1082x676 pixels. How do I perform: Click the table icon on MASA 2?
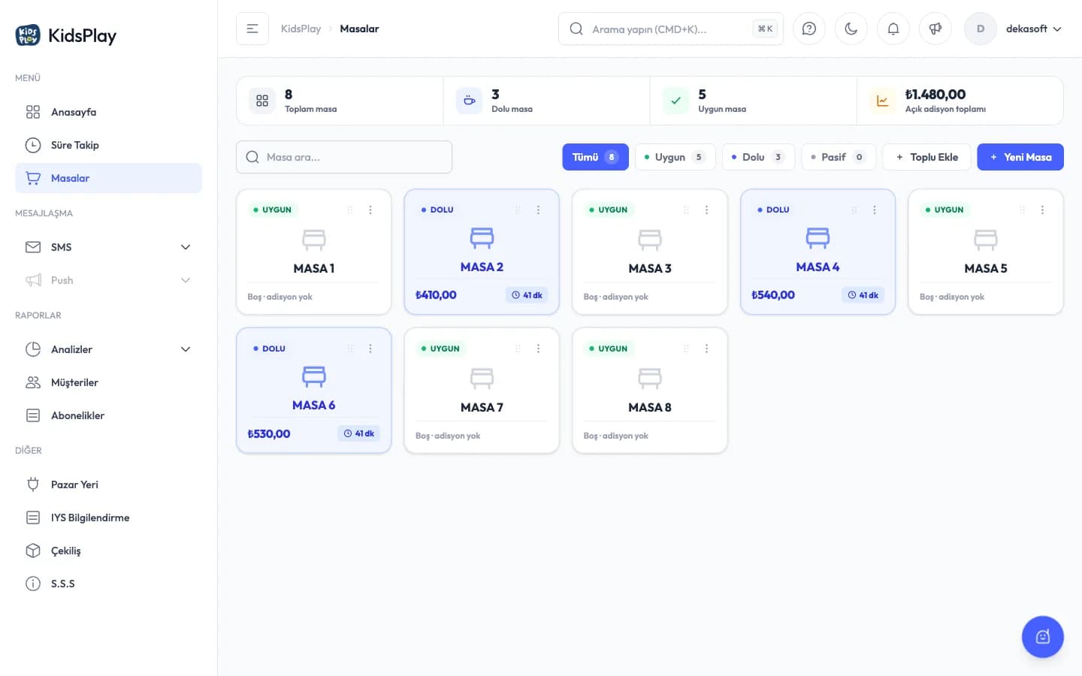482,238
